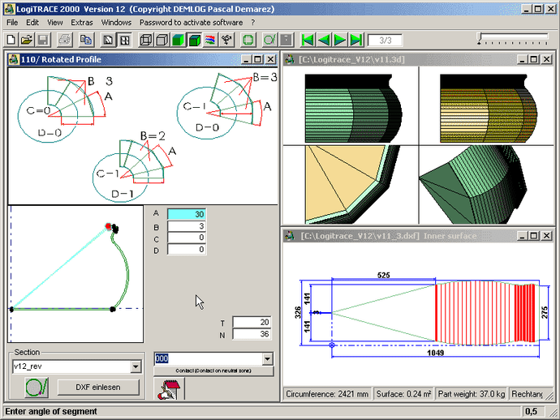
Task: Open the View menu
Action: [x=54, y=23]
